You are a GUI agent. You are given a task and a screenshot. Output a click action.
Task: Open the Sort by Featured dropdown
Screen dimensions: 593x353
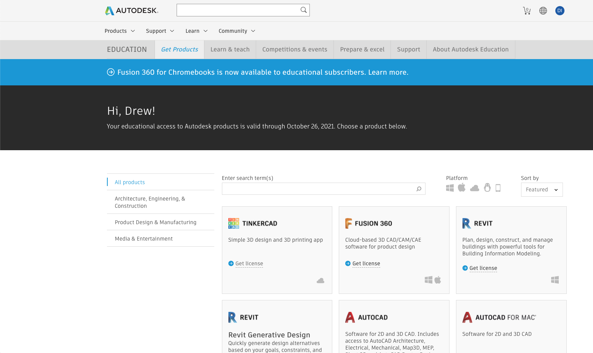point(542,189)
